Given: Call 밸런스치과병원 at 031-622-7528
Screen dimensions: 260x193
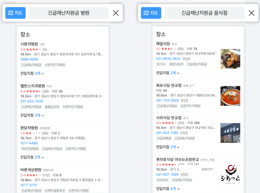Looking at the screenshot, I should tap(32, 101).
